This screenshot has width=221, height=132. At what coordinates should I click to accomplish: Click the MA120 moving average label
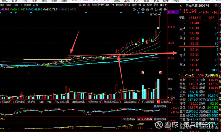tap(69, 9)
